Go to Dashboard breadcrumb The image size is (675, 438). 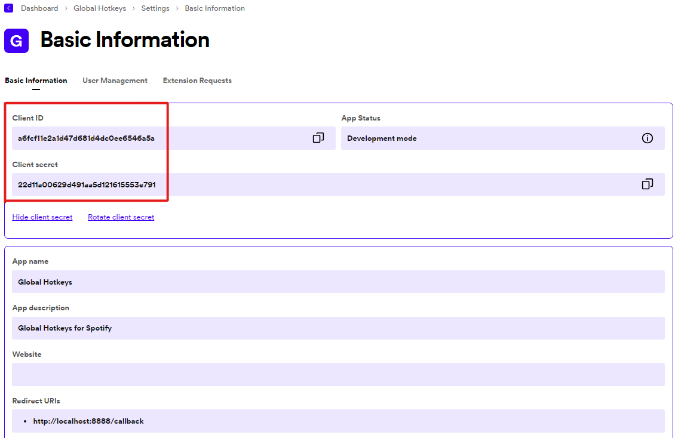(x=39, y=8)
